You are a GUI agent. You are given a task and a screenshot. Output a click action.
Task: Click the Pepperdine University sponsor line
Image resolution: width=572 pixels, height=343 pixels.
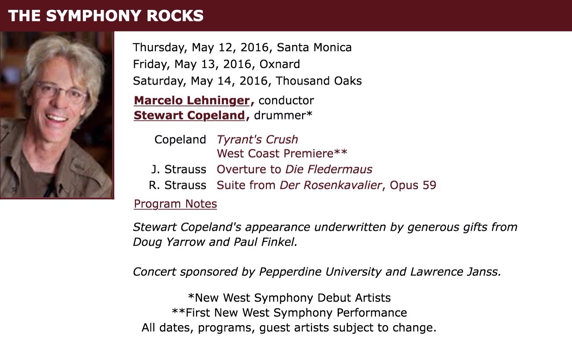tap(317, 271)
